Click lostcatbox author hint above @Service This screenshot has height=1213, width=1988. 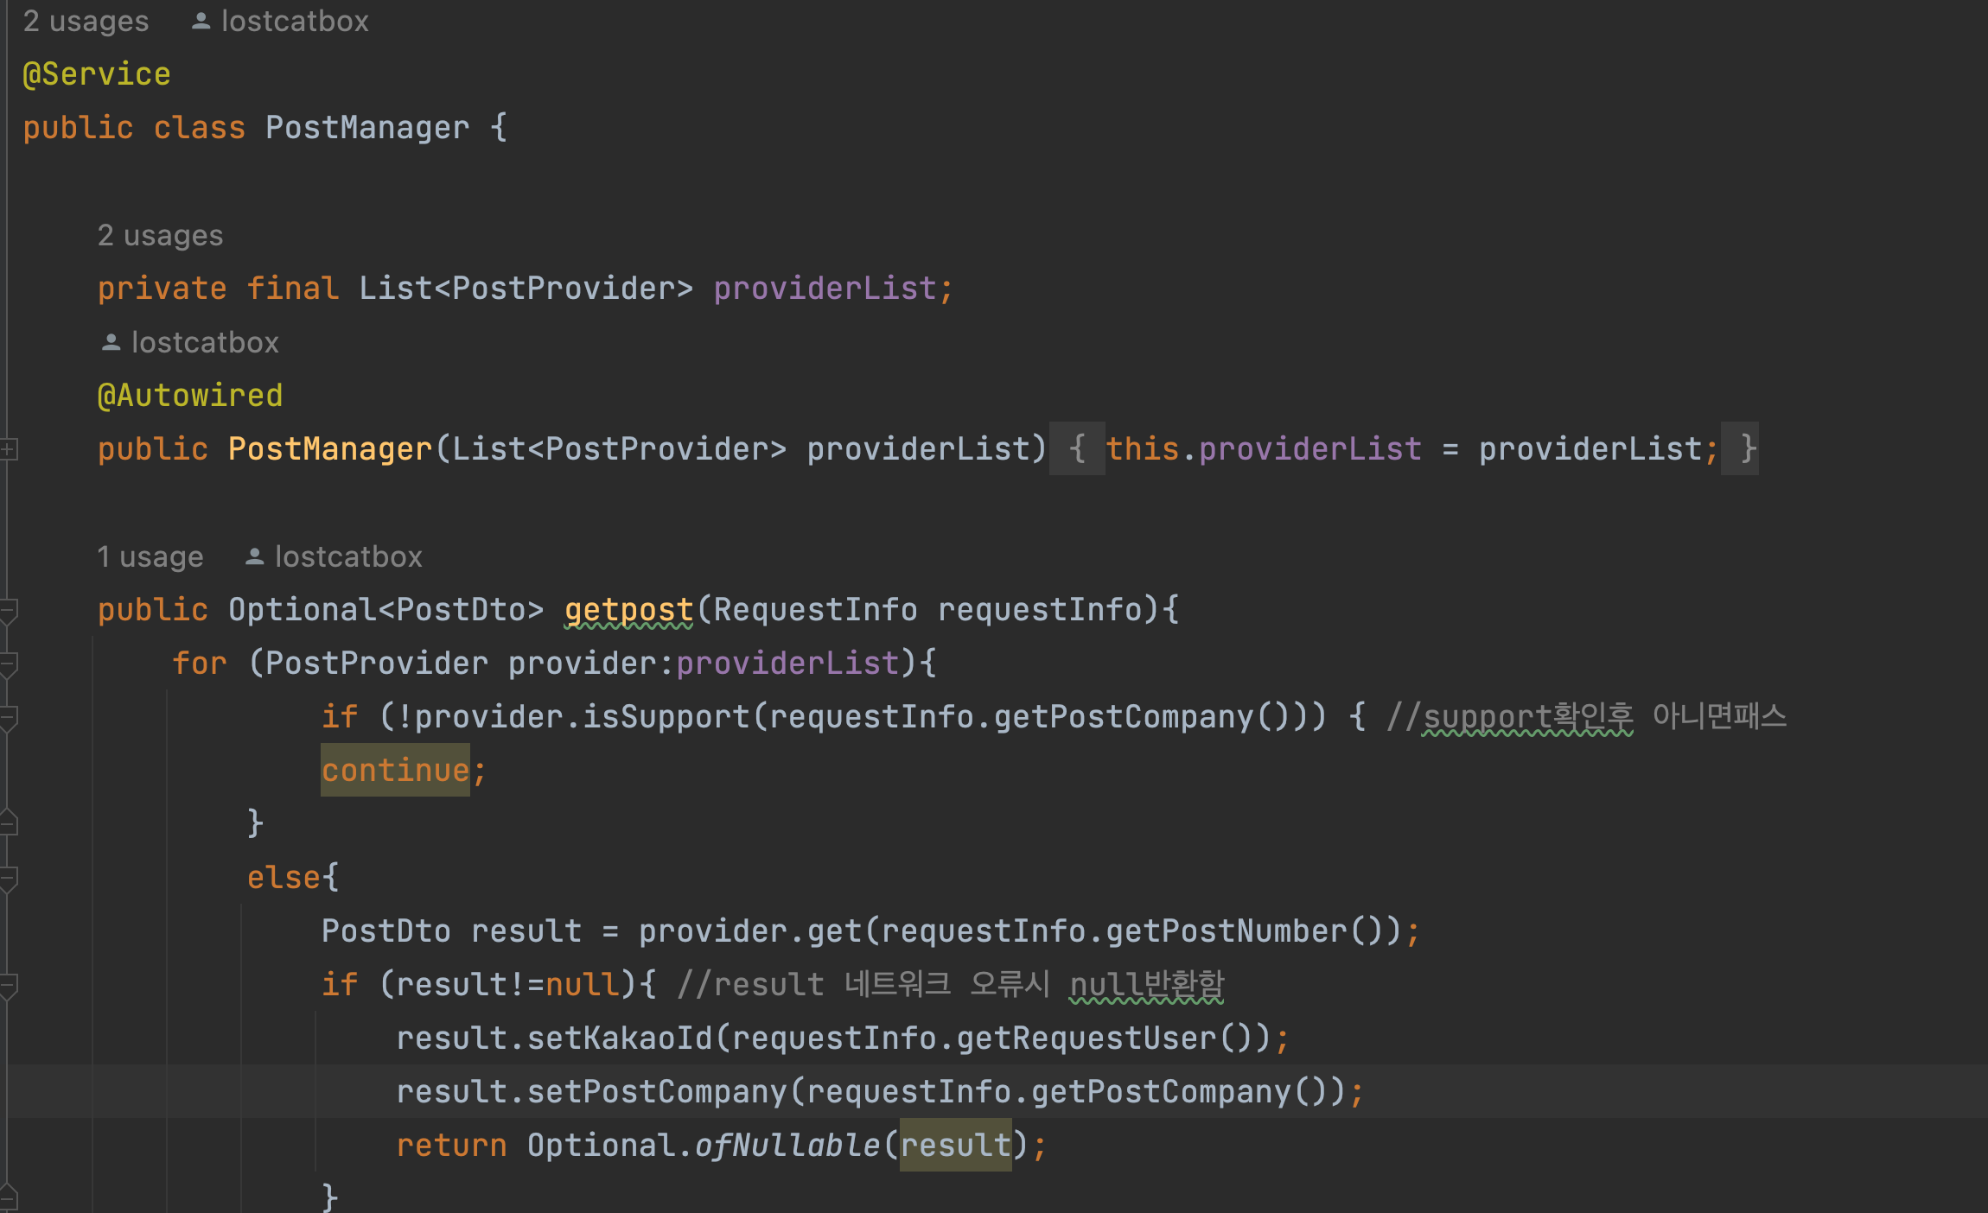click(x=295, y=21)
